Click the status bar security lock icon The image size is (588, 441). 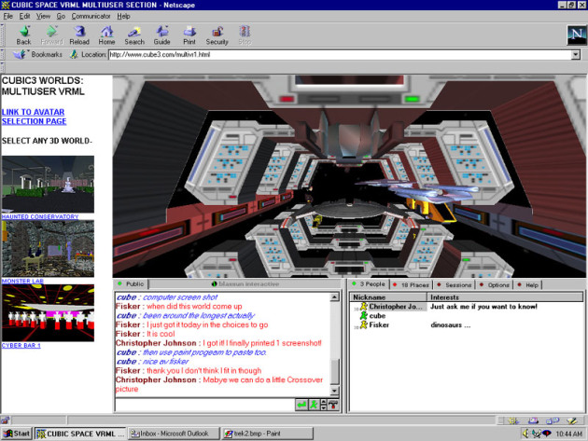coord(5,420)
